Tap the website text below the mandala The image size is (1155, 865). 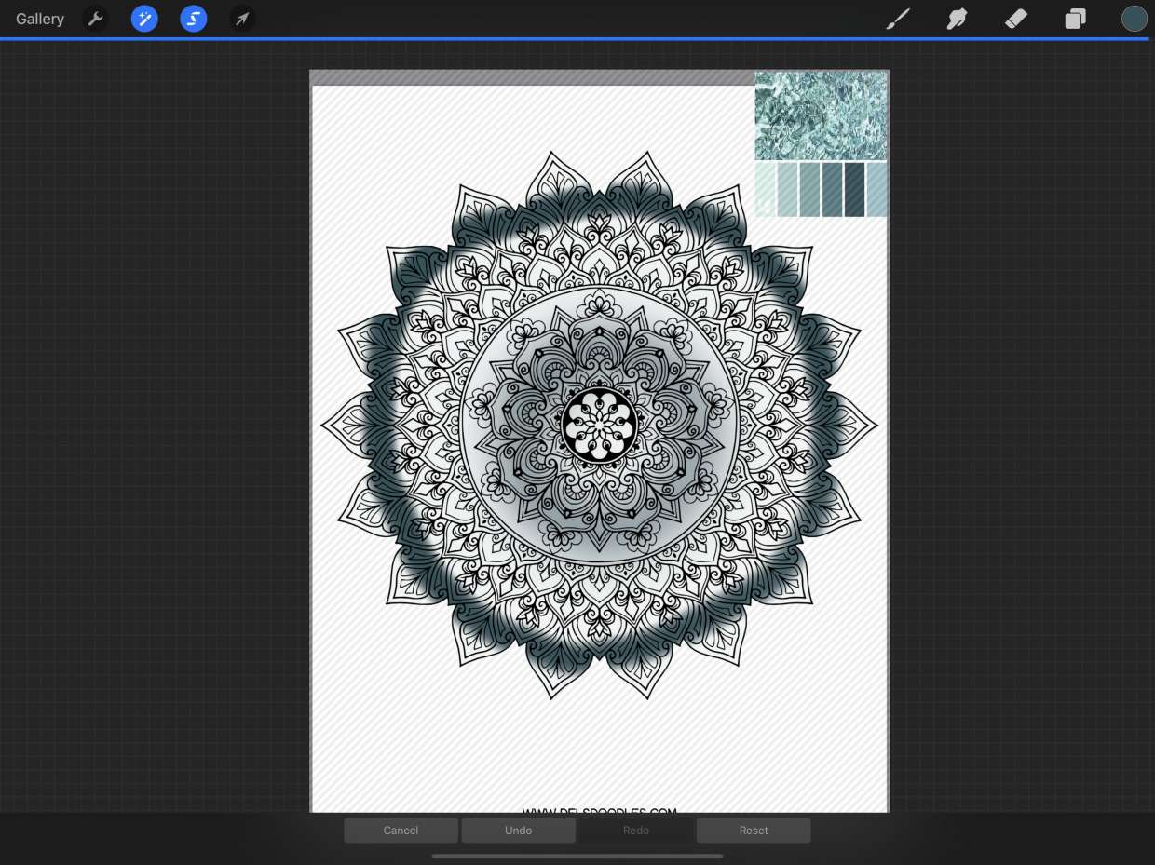click(599, 808)
